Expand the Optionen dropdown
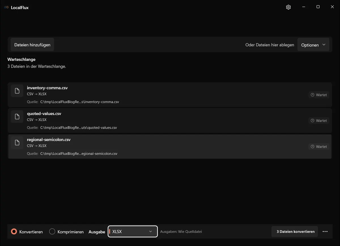Screen dimensions: 340x246 point(313,45)
